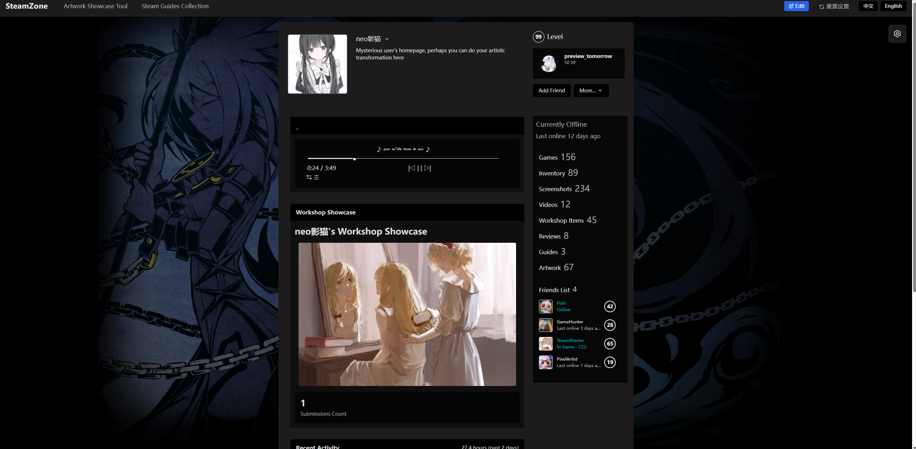Switch language to English

(x=893, y=6)
